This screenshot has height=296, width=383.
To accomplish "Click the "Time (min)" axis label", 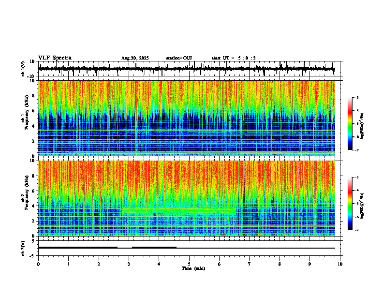I will [193, 268].
